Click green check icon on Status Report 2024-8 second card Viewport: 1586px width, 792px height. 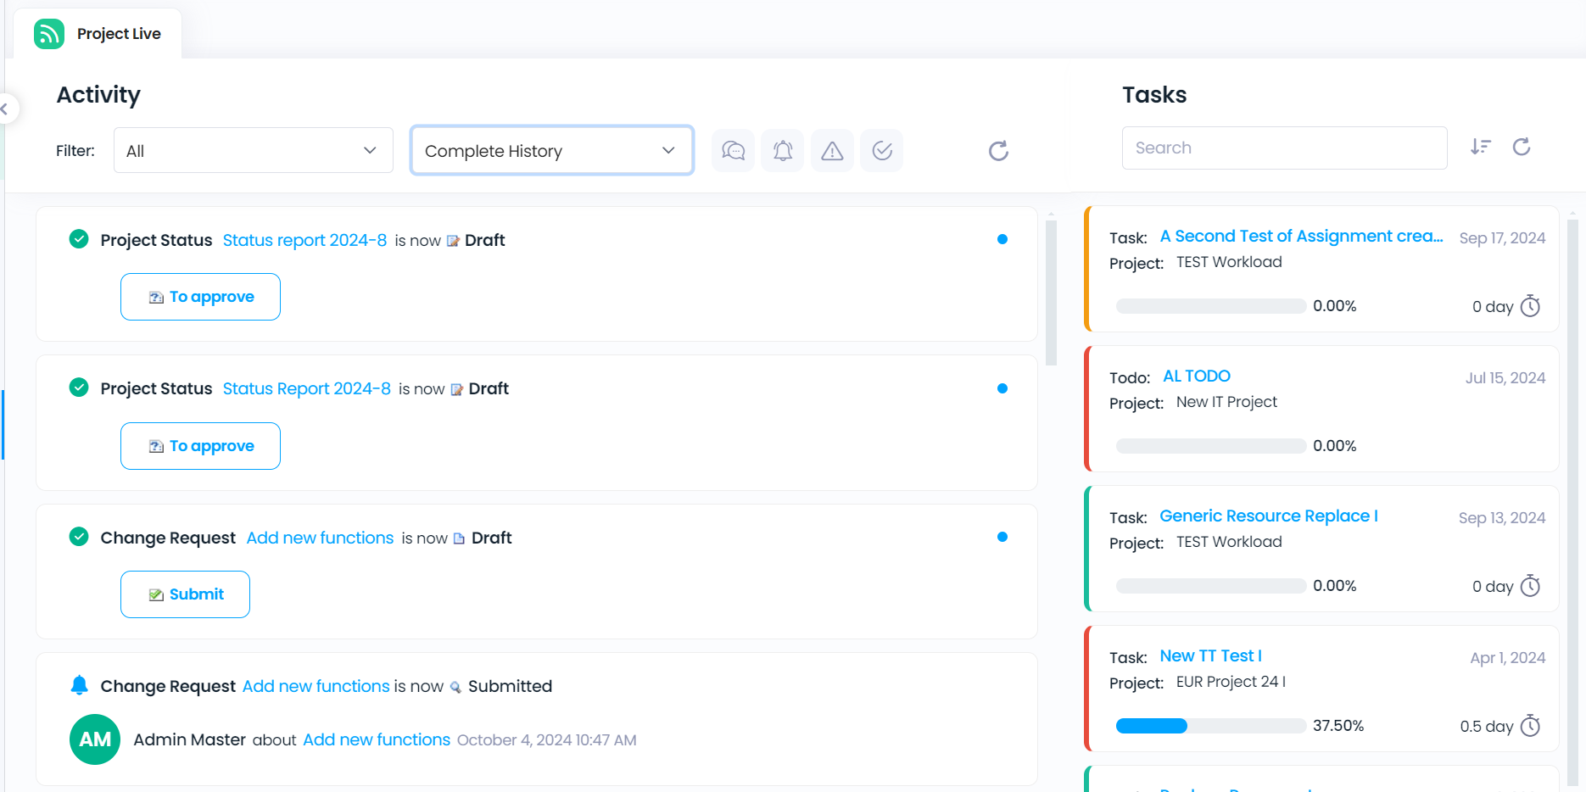coord(79,388)
